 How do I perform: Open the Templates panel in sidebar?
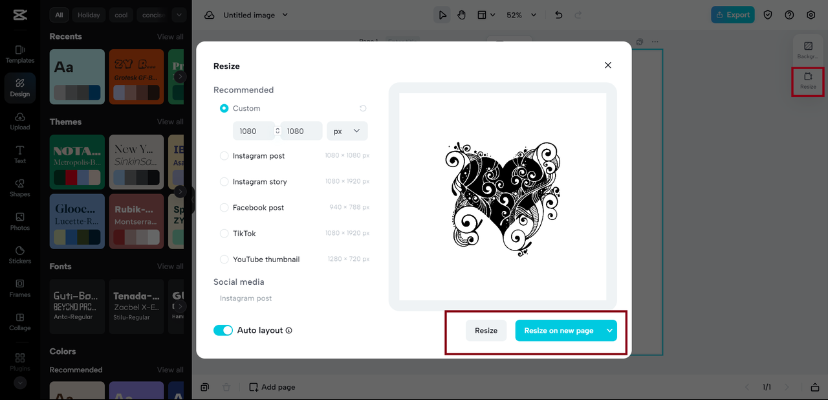tap(19, 54)
